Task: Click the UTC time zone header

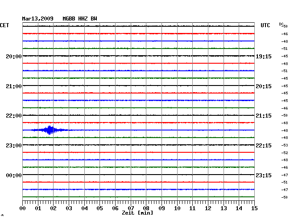Action: tap(265, 25)
